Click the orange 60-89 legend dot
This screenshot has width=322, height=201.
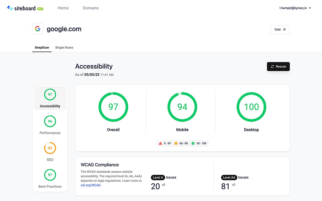(176, 143)
